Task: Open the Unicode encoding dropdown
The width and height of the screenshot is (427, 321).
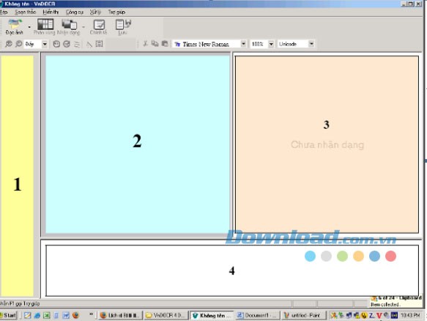Action: click(311, 43)
